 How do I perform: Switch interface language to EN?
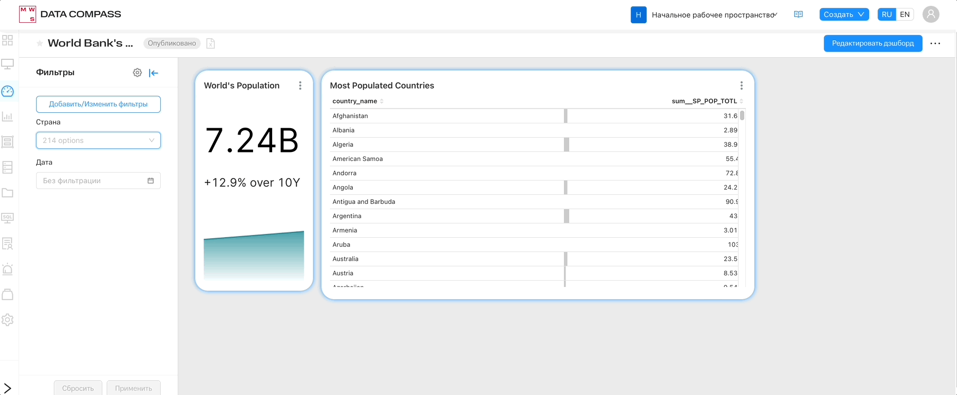coord(904,15)
